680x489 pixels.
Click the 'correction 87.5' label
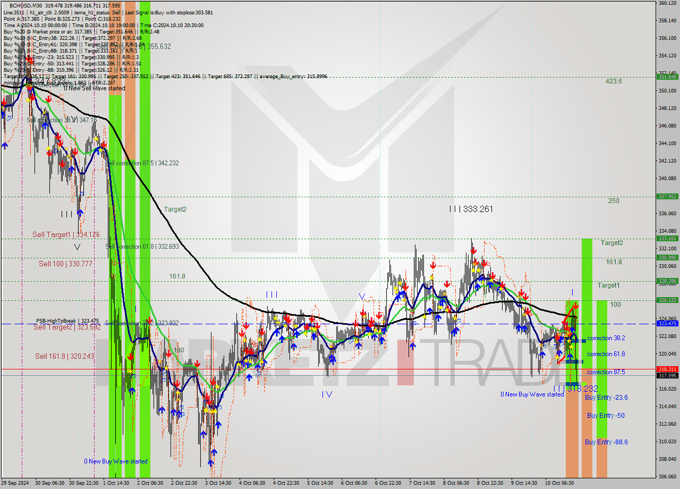(606, 373)
